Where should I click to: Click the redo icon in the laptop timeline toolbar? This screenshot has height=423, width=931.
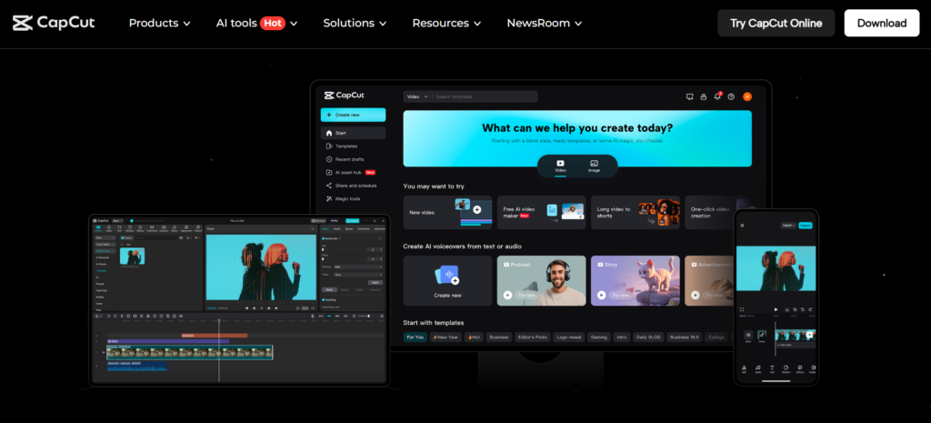point(115,316)
